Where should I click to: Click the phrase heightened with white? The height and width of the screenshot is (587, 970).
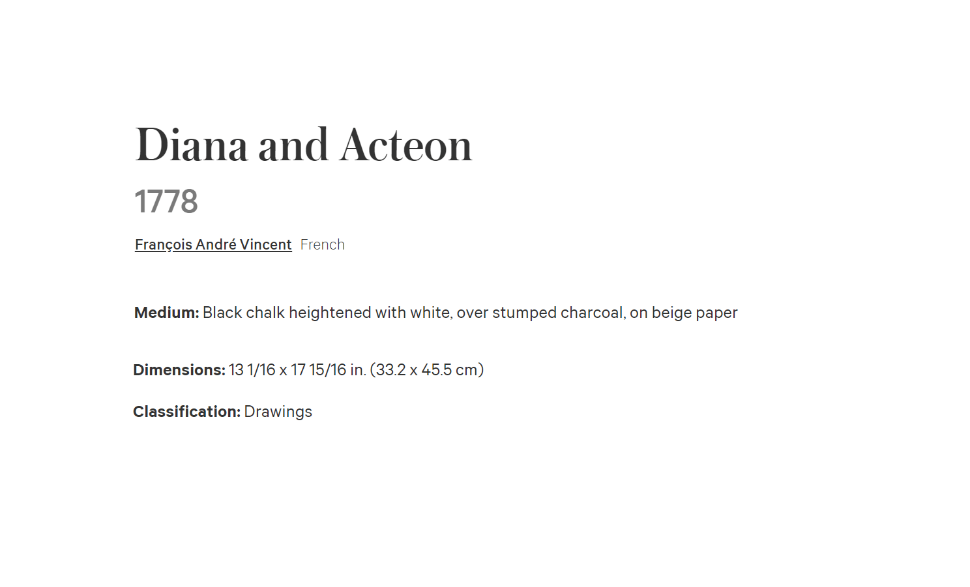[369, 313]
